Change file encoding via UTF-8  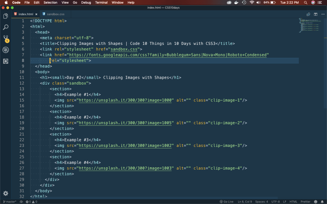pyautogui.click(x=275, y=202)
